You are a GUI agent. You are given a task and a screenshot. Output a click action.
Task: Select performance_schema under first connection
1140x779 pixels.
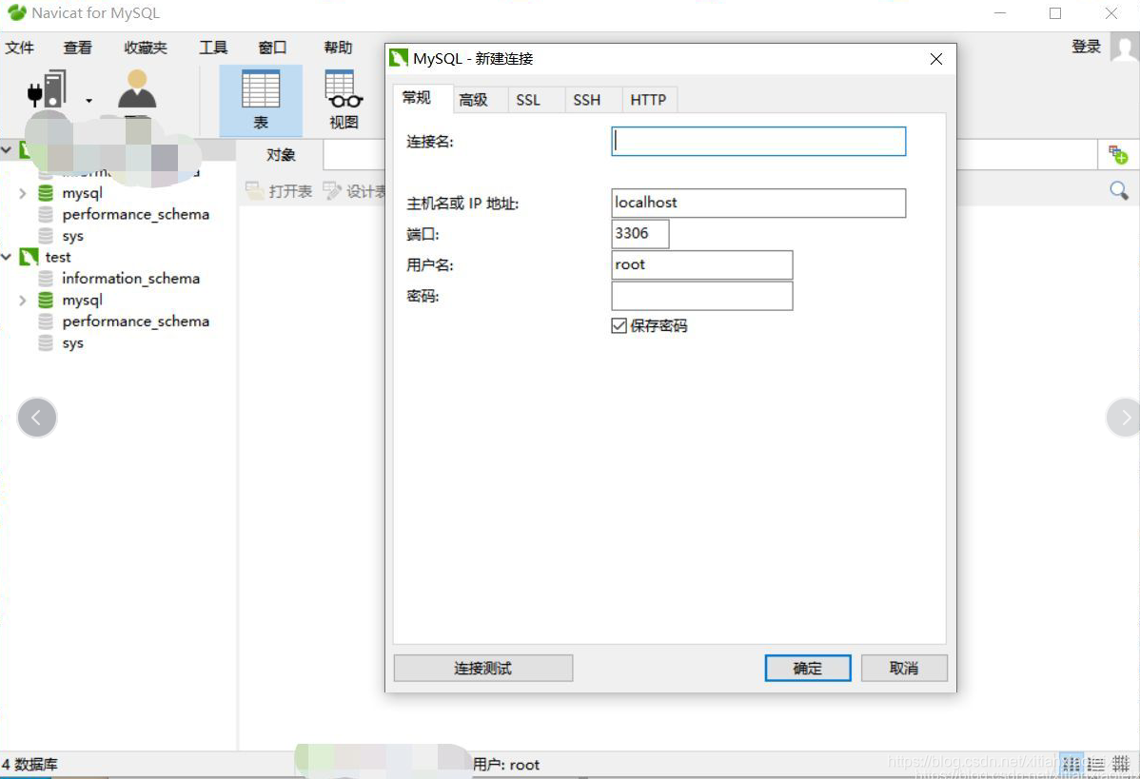136,214
